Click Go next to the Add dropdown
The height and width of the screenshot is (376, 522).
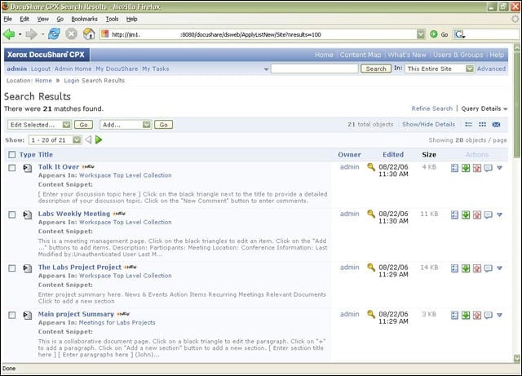[x=163, y=125]
